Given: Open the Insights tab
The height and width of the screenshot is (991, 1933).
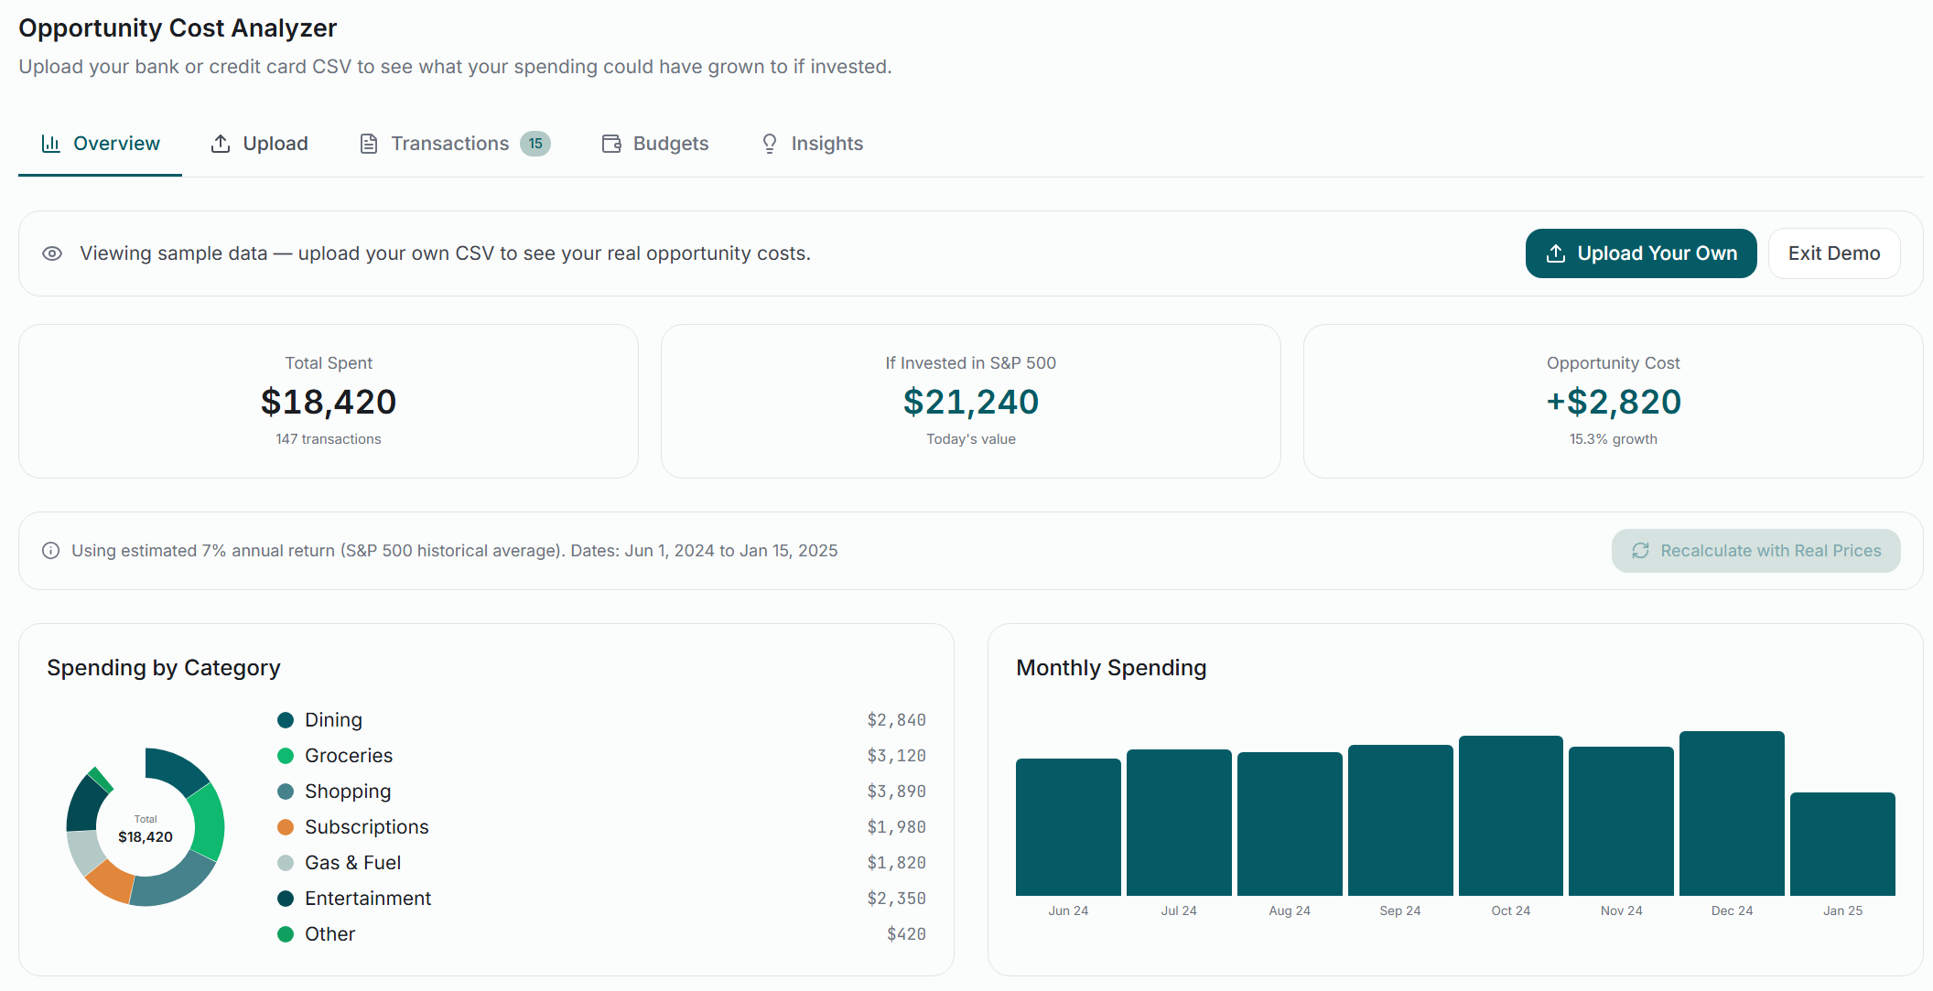Looking at the screenshot, I should click(x=812, y=144).
